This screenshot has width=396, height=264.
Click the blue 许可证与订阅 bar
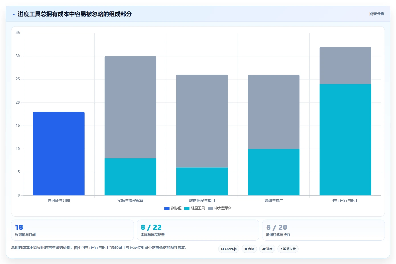[x=59, y=154]
